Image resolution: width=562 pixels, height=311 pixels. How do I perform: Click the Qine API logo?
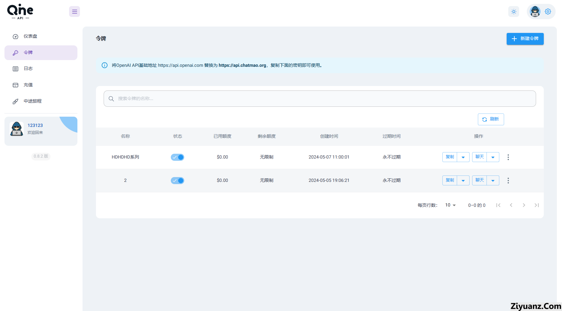20,12
